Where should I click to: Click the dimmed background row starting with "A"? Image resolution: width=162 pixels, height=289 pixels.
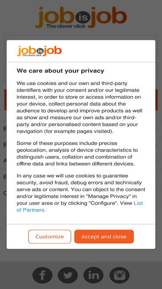5,161
